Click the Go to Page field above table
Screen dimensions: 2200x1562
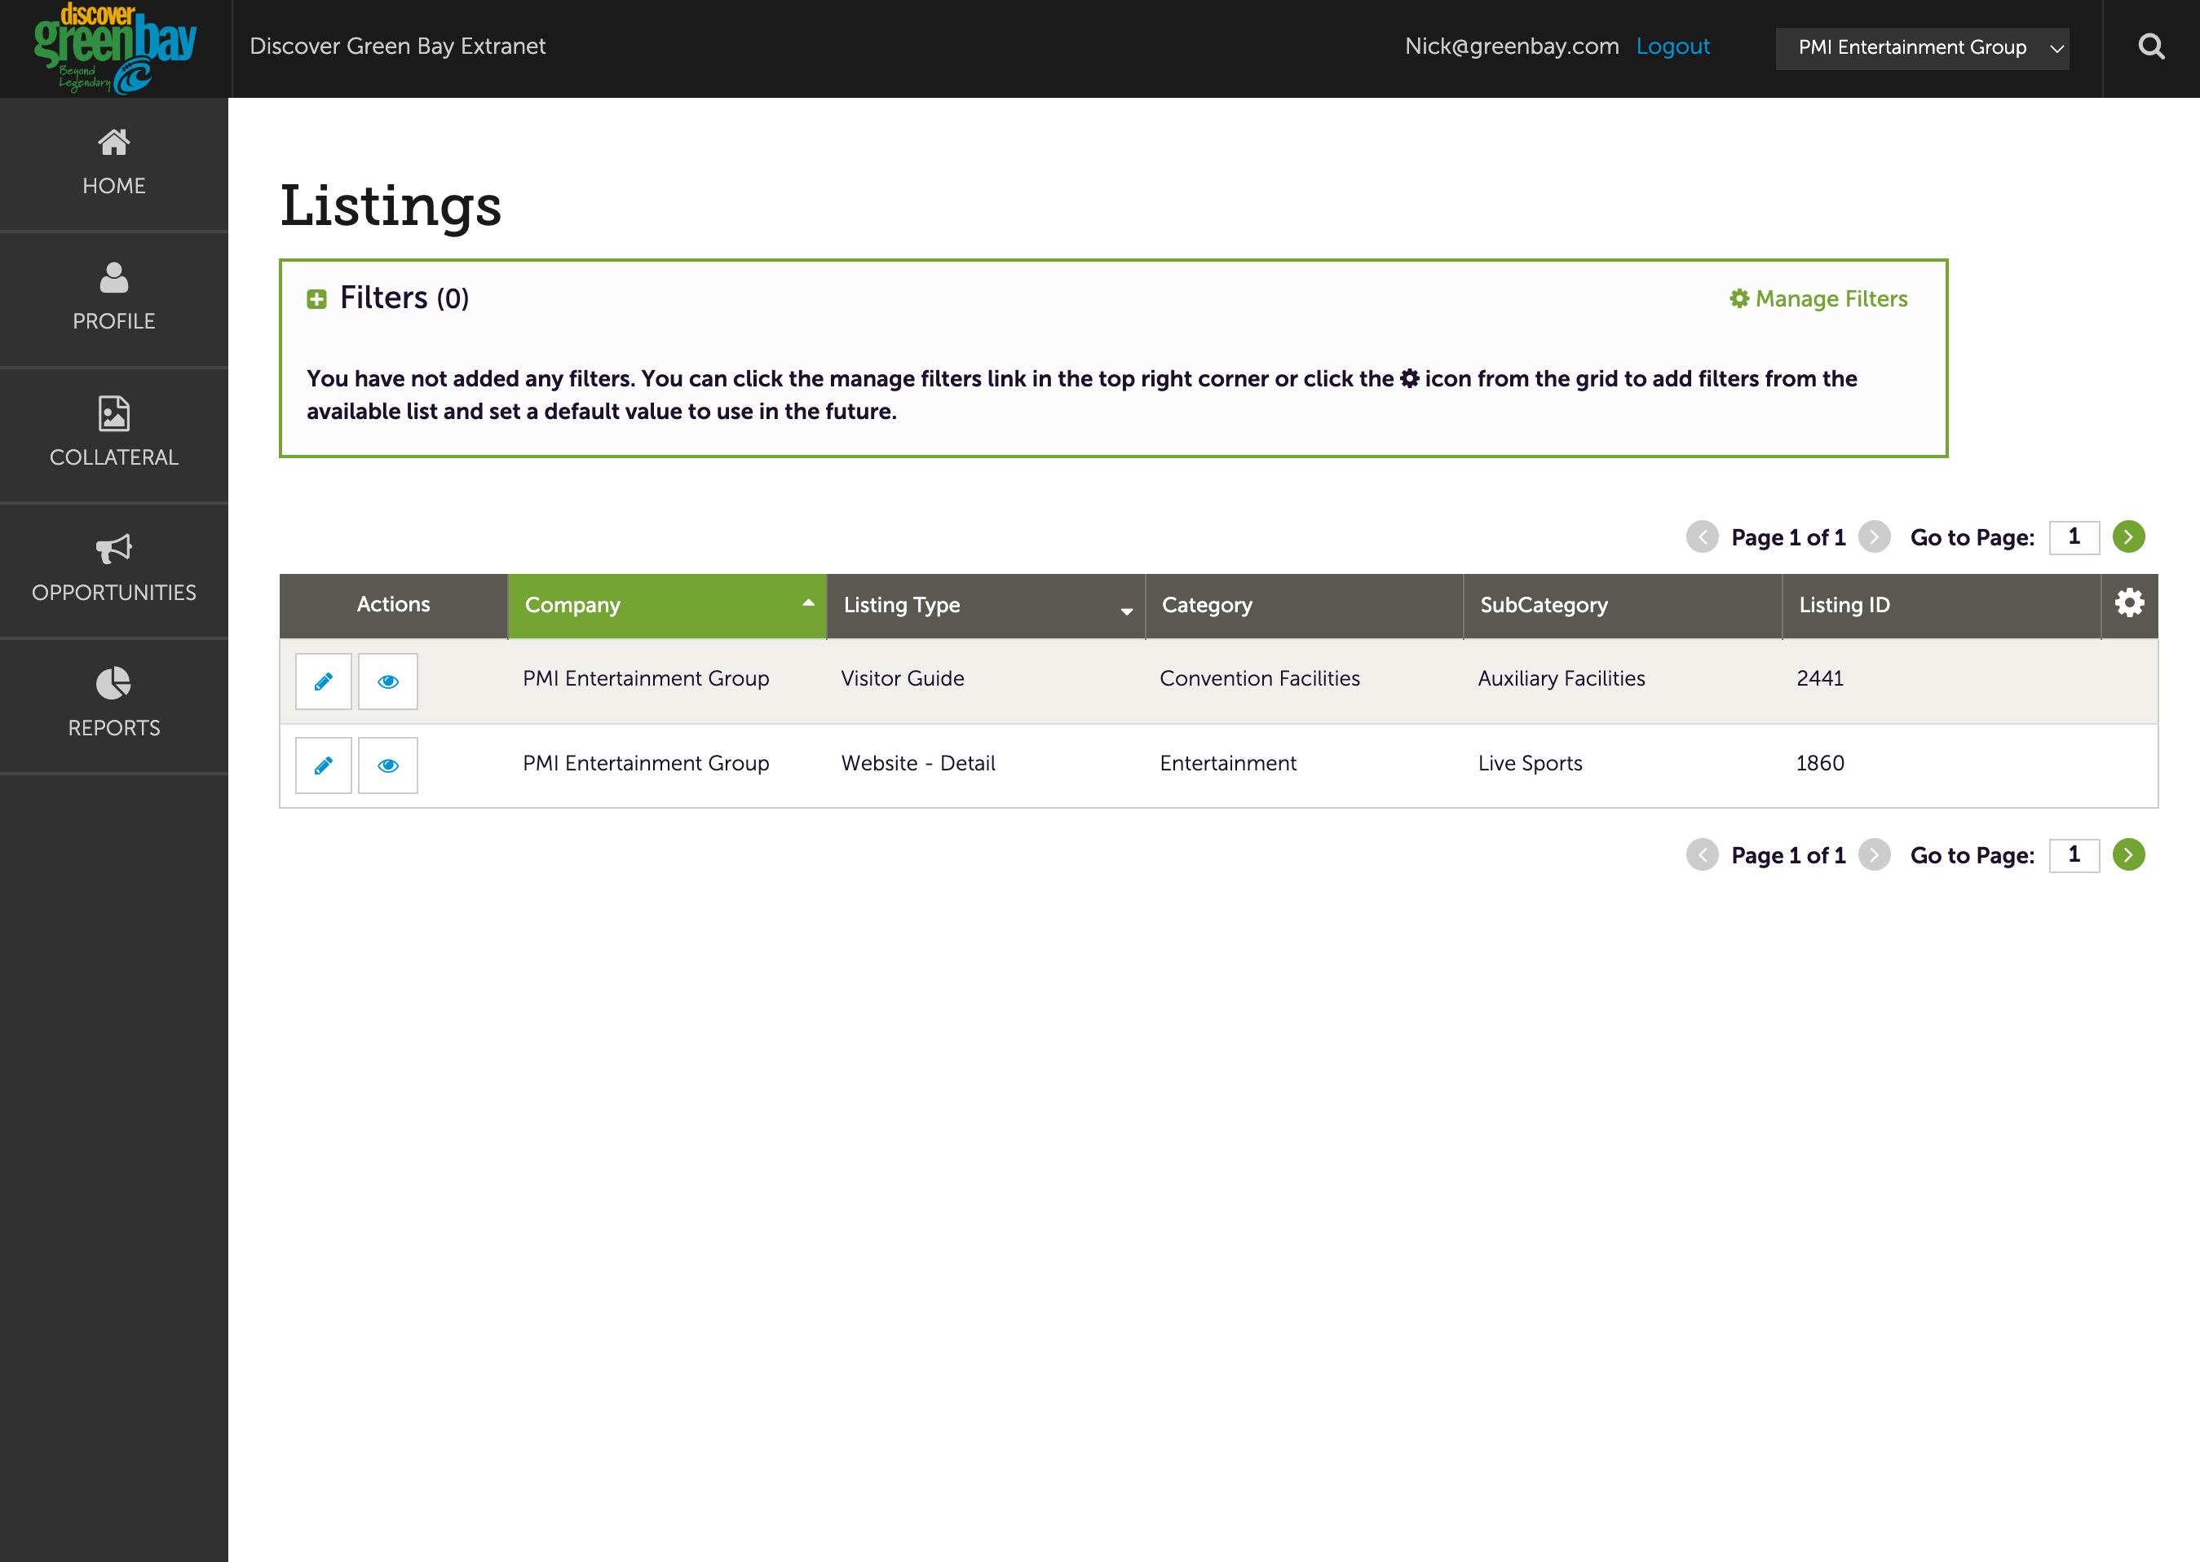[x=2074, y=536]
